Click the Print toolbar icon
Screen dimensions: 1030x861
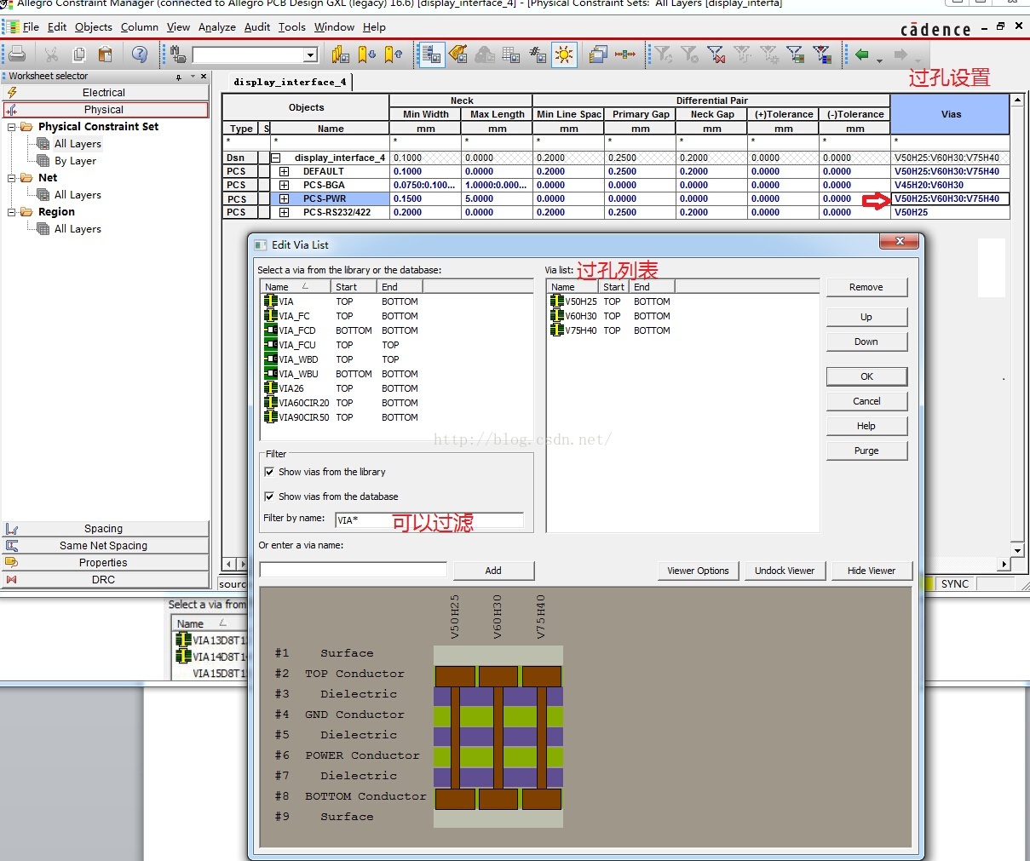[17, 55]
